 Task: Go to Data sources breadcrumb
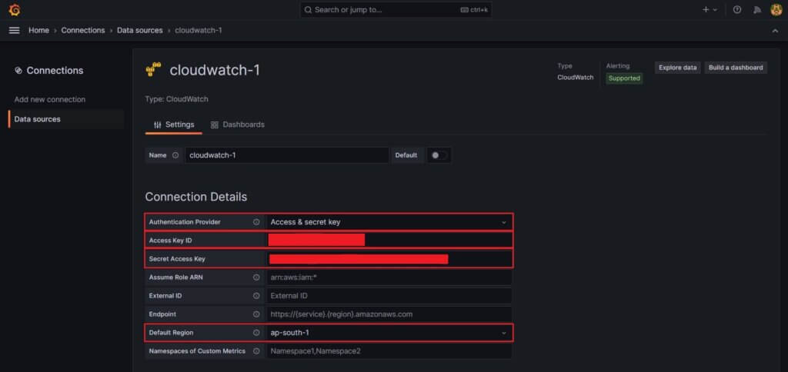click(140, 30)
